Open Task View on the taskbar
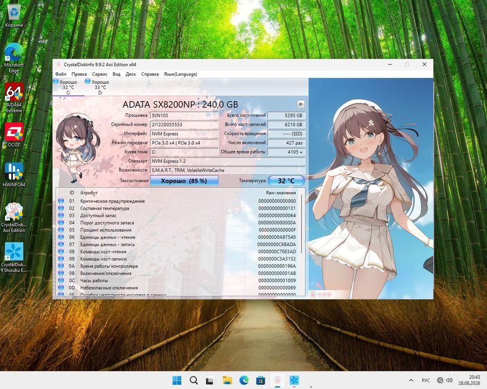The width and height of the screenshot is (487, 389). 210,380
